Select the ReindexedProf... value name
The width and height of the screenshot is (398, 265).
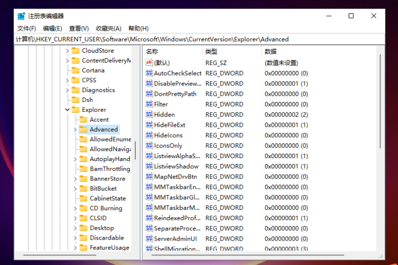point(177,218)
